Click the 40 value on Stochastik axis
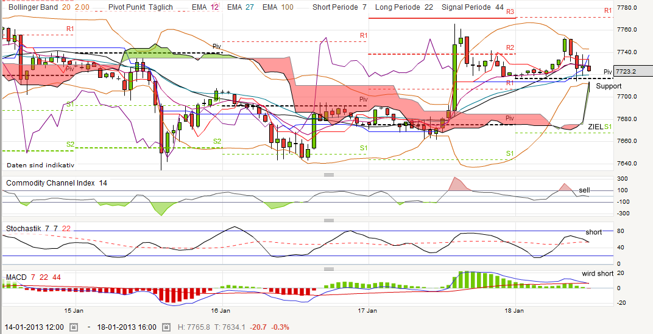The height and width of the screenshot is (334, 653). 620,248
